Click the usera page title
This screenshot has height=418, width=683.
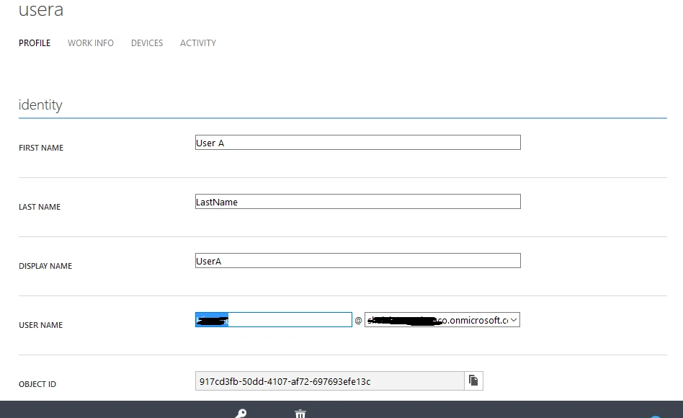click(41, 9)
